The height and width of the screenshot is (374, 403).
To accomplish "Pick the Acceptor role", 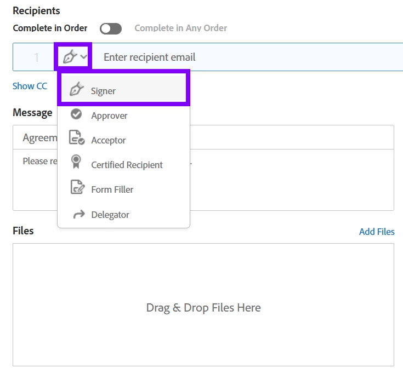I will coord(123,140).
